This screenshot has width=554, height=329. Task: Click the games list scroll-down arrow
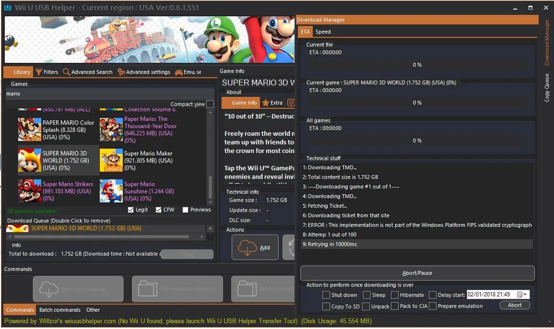coord(210,202)
